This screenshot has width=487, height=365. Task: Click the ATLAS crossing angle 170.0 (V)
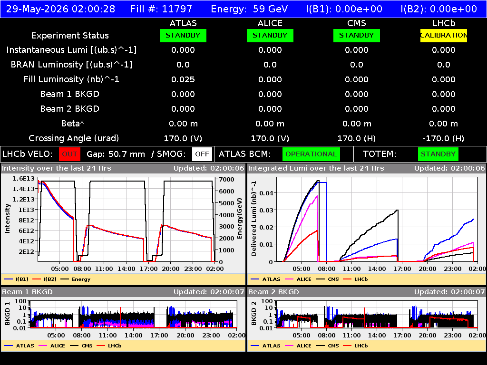pyautogui.click(x=183, y=138)
